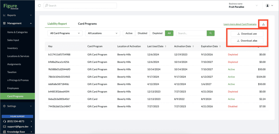
Task: Click the Figure Manage logo
Action: pos(11,6)
